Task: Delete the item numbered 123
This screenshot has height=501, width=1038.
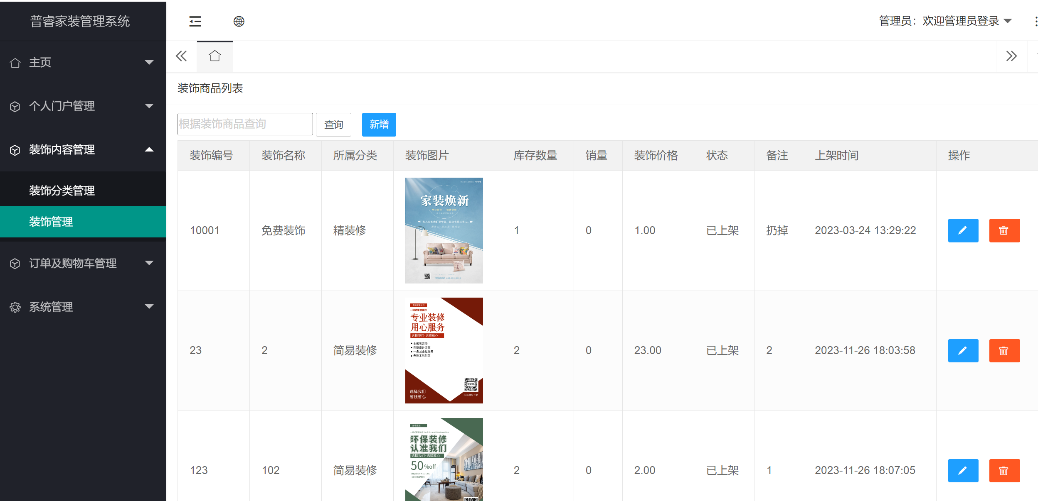Action: click(x=1004, y=470)
